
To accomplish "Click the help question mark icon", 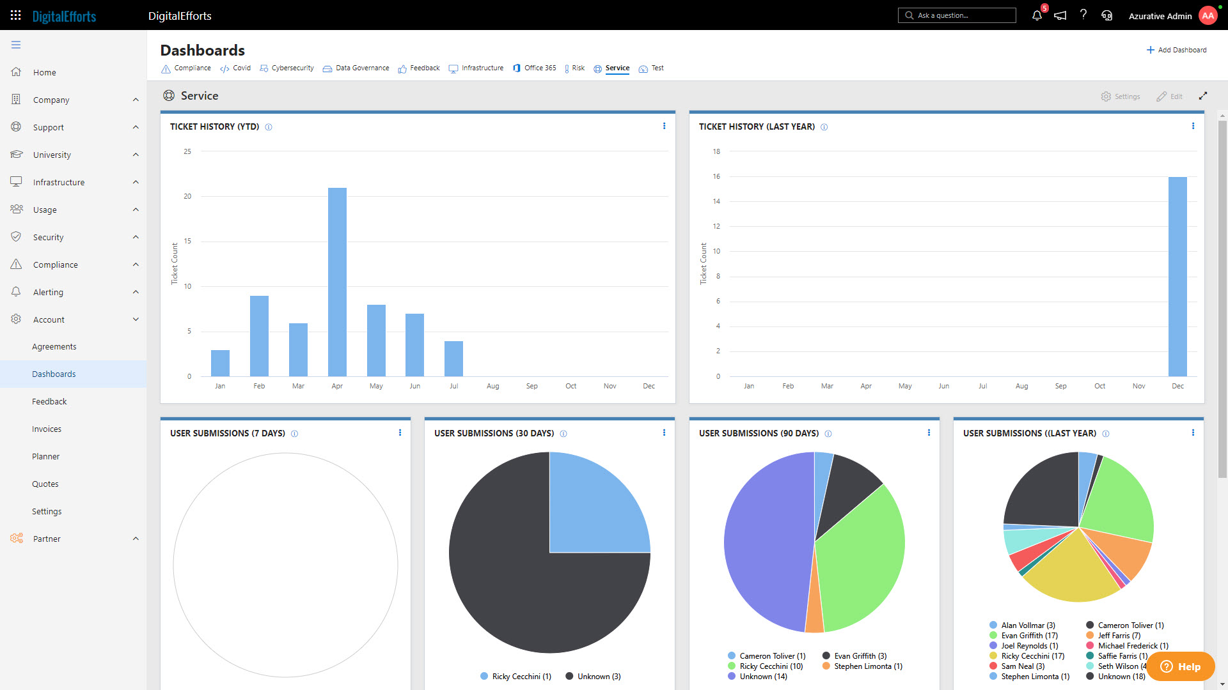I will click(x=1083, y=15).
